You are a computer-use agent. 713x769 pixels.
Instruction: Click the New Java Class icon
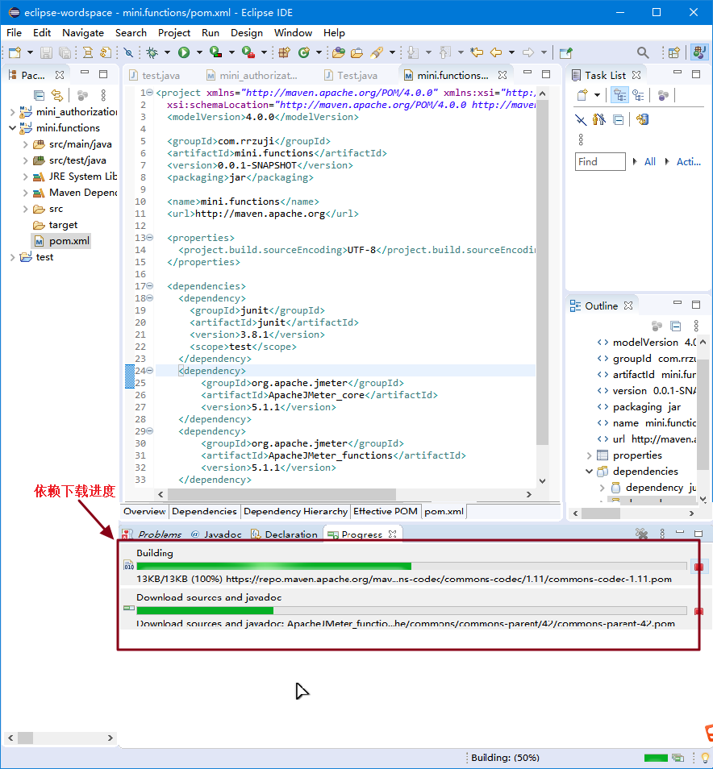304,52
